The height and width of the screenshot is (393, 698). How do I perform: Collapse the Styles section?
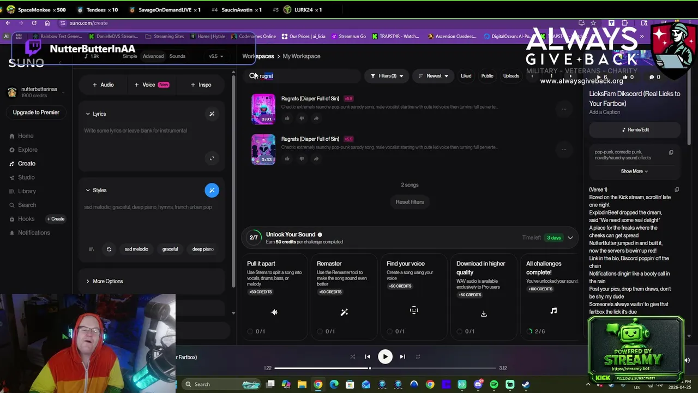click(x=96, y=190)
